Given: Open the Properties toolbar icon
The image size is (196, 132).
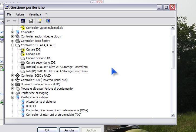Looking at the screenshot, I should (40, 21).
